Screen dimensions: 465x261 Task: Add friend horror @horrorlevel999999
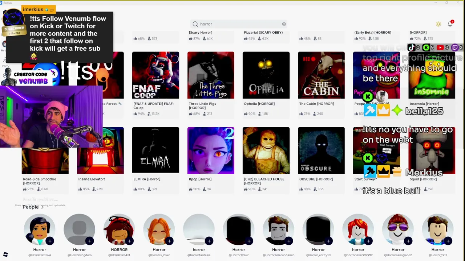click(368, 241)
